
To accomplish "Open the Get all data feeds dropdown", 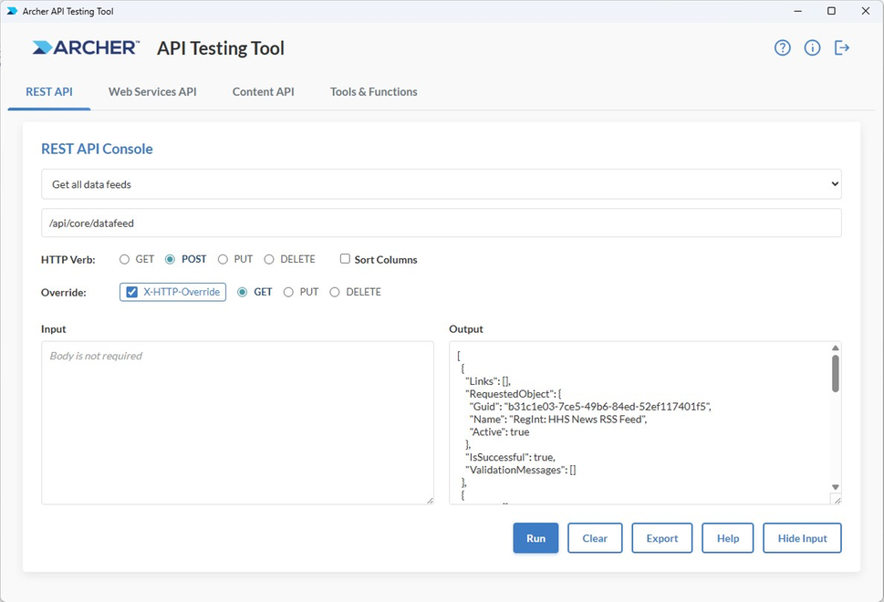I will [x=442, y=184].
